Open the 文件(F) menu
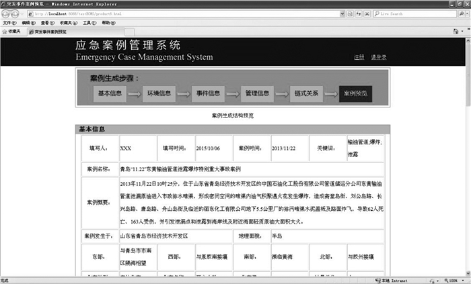471x284 pixels. tap(9, 22)
